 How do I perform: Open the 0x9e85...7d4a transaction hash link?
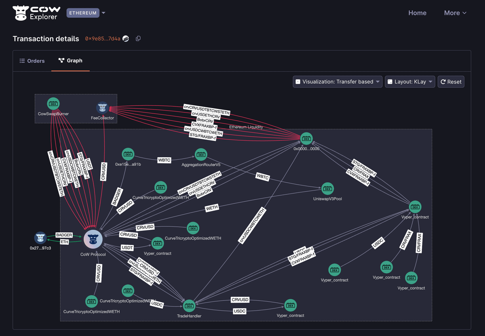pos(103,39)
